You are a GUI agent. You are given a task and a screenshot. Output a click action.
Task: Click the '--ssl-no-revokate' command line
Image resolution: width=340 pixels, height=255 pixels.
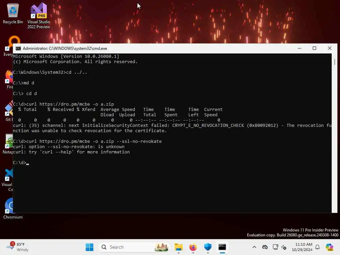(87, 141)
